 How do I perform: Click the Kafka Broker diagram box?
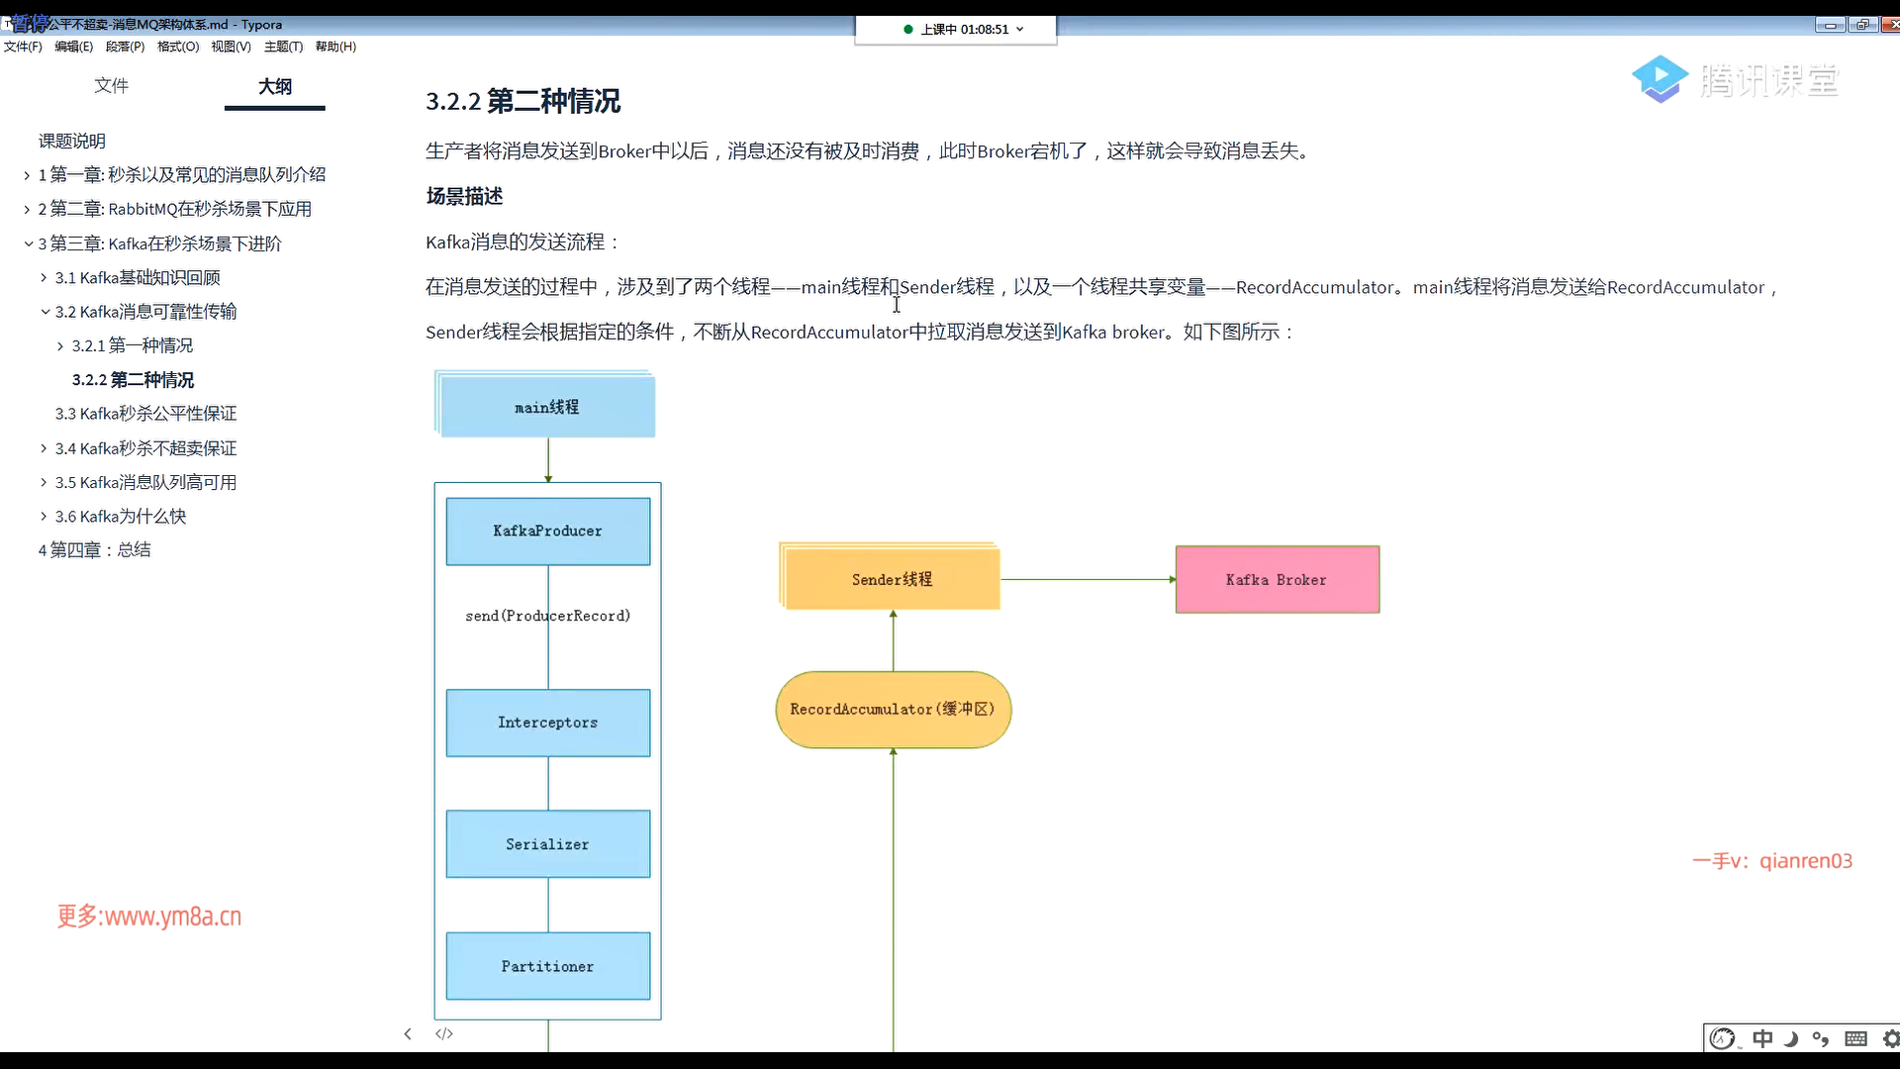(1277, 580)
